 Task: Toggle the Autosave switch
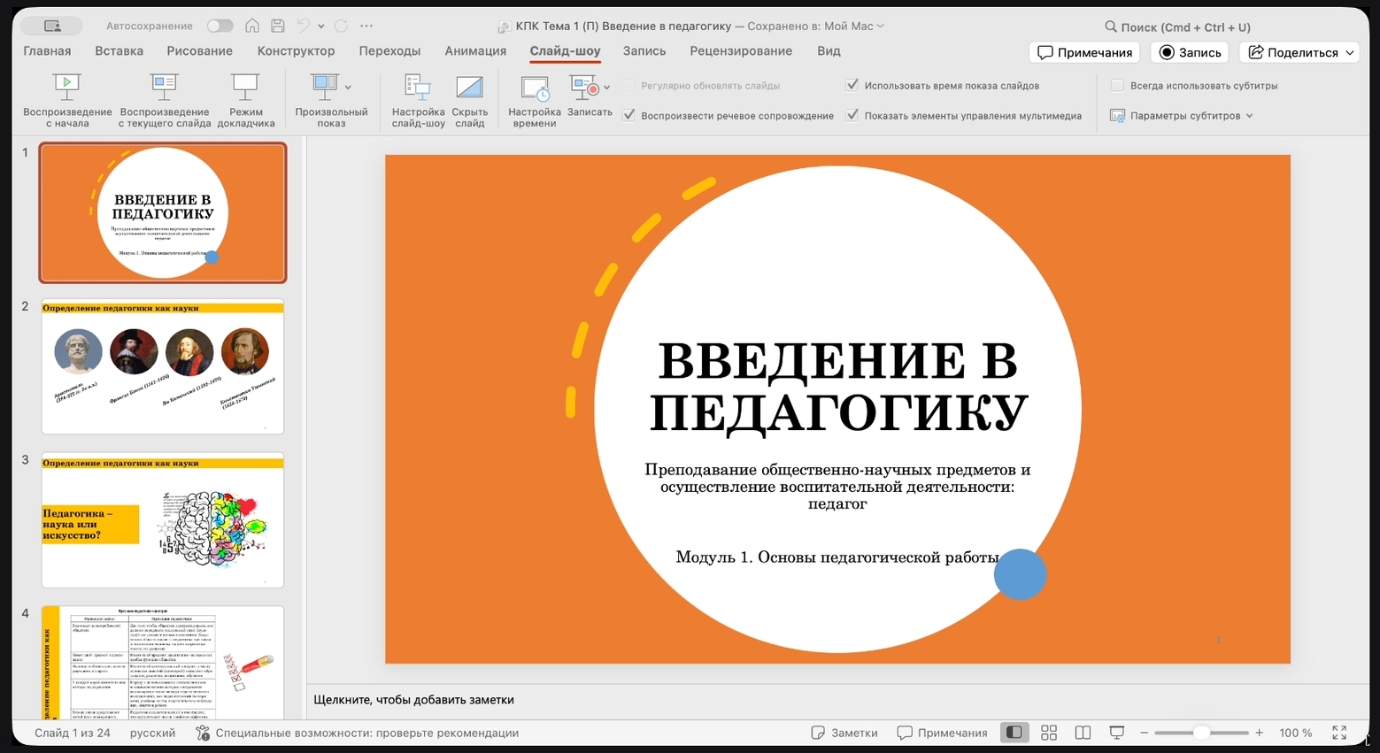tap(220, 26)
